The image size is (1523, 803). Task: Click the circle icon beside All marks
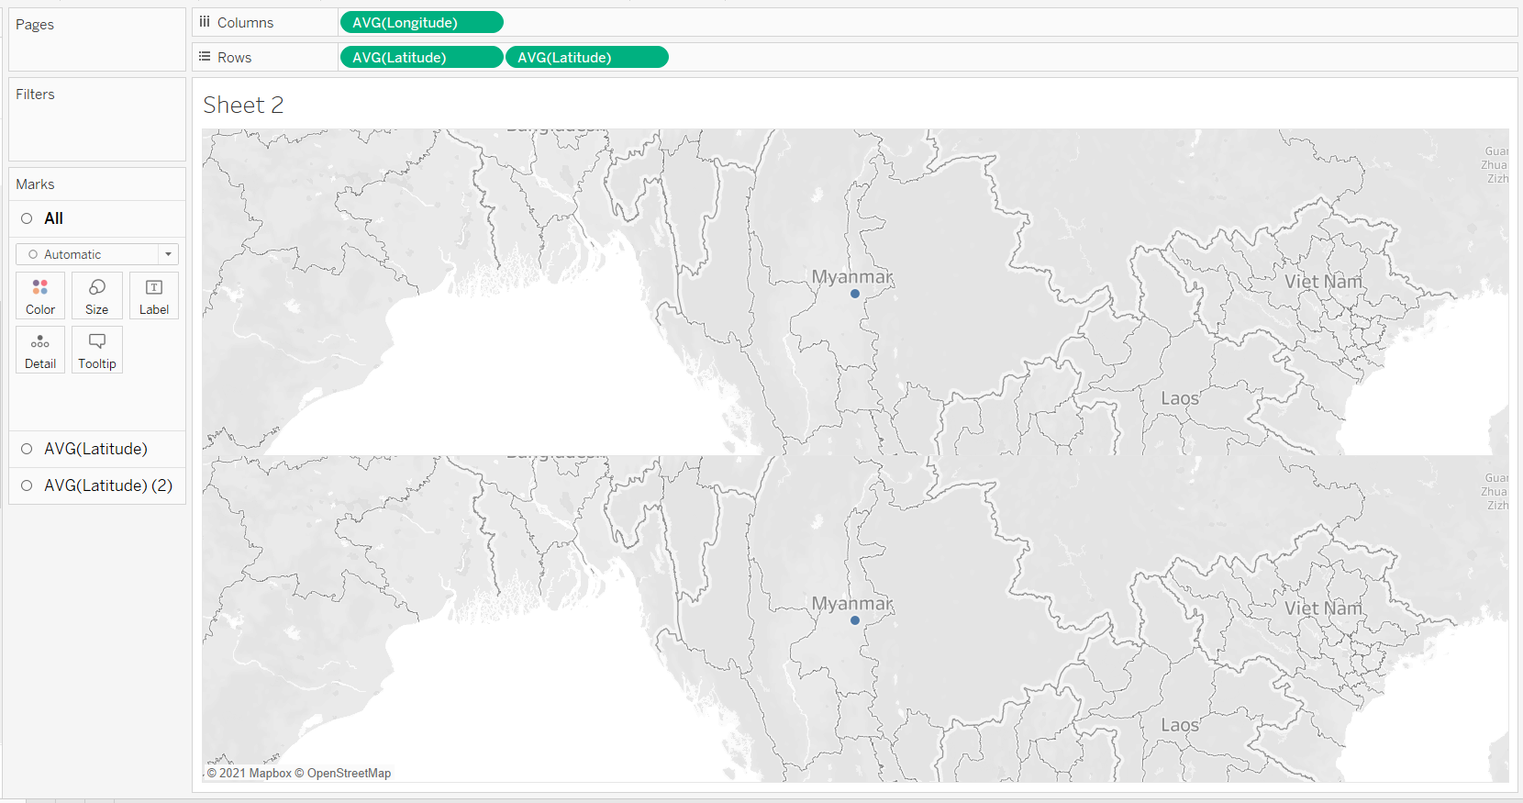[27, 218]
